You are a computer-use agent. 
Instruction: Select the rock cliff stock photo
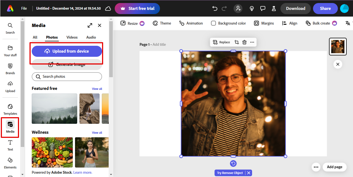[89, 109]
